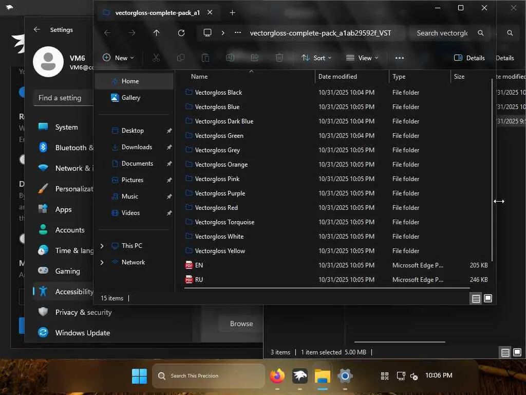Switch to large thumbnails view icon in status bar
Viewport: 526px width, 395px height.
click(x=488, y=298)
